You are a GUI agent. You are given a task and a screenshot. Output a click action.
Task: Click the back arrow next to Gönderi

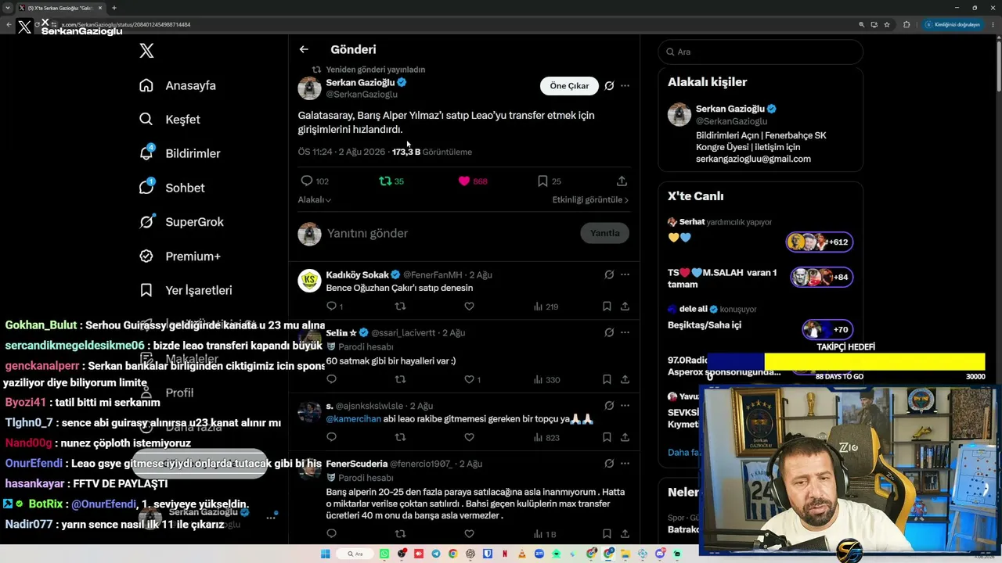click(304, 49)
